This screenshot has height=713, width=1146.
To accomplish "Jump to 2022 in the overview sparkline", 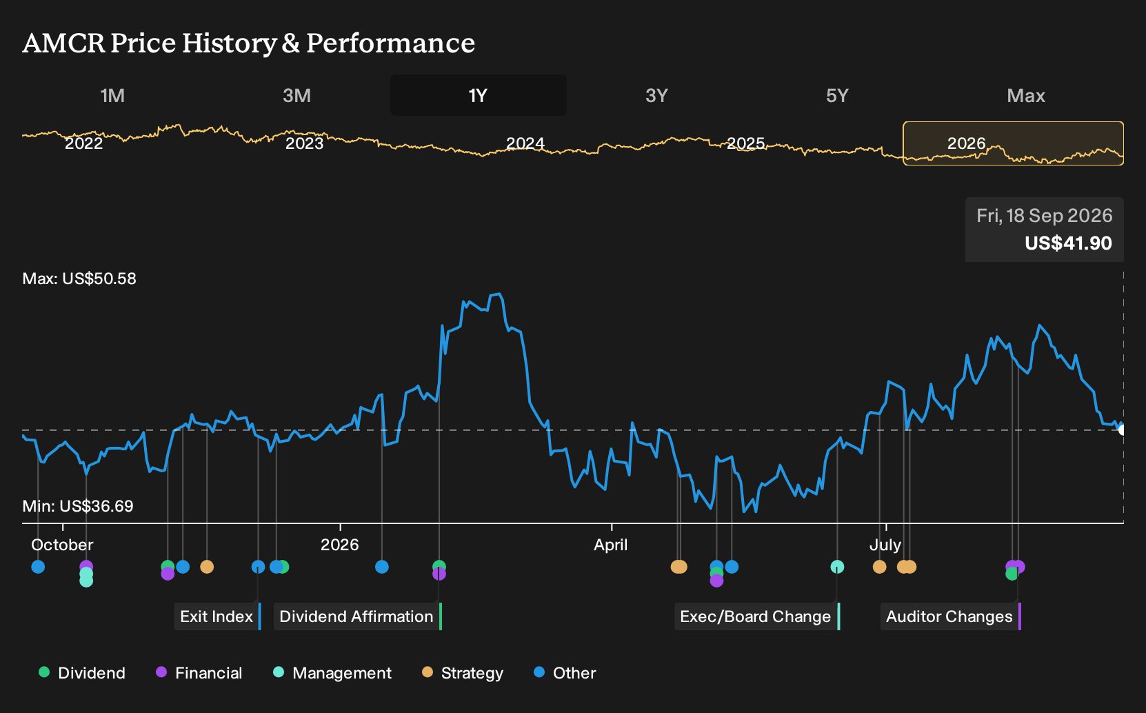I will pos(83,143).
